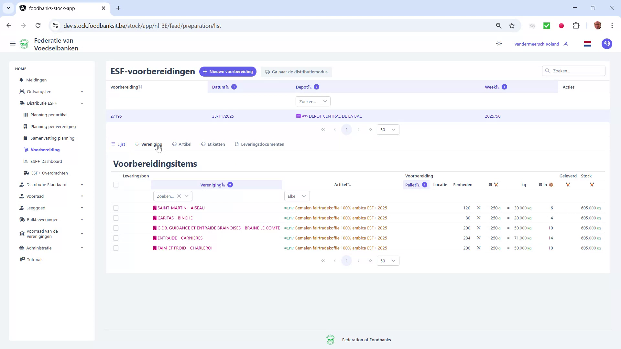Switch to the Etiketten tab
Image resolution: width=621 pixels, height=349 pixels.
click(213, 144)
